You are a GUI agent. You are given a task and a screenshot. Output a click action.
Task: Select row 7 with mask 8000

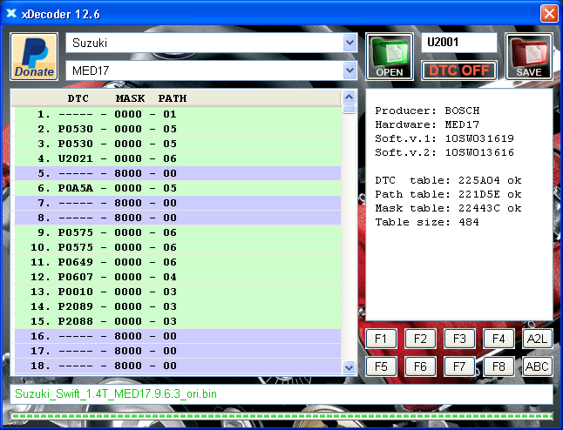[x=178, y=203]
